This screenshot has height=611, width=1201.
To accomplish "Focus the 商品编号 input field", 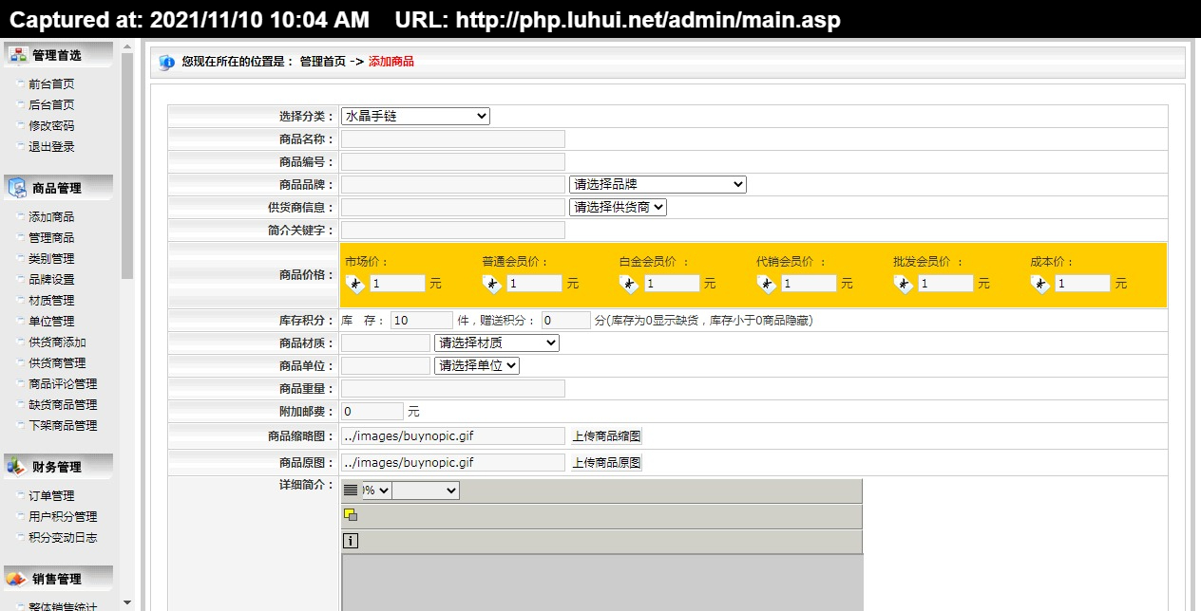I will pos(453,161).
